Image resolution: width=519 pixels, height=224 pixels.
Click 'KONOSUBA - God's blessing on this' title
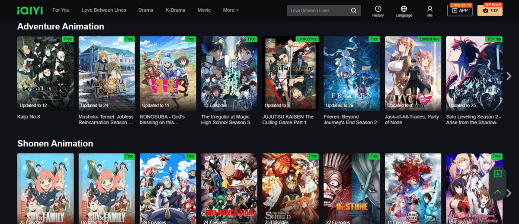162,120
